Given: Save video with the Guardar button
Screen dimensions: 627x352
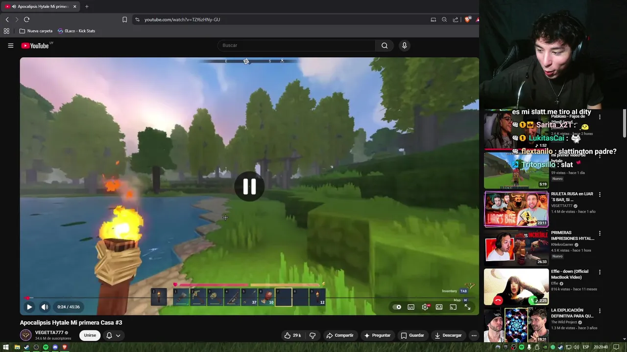Looking at the screenshot, I should click(412, 335).
